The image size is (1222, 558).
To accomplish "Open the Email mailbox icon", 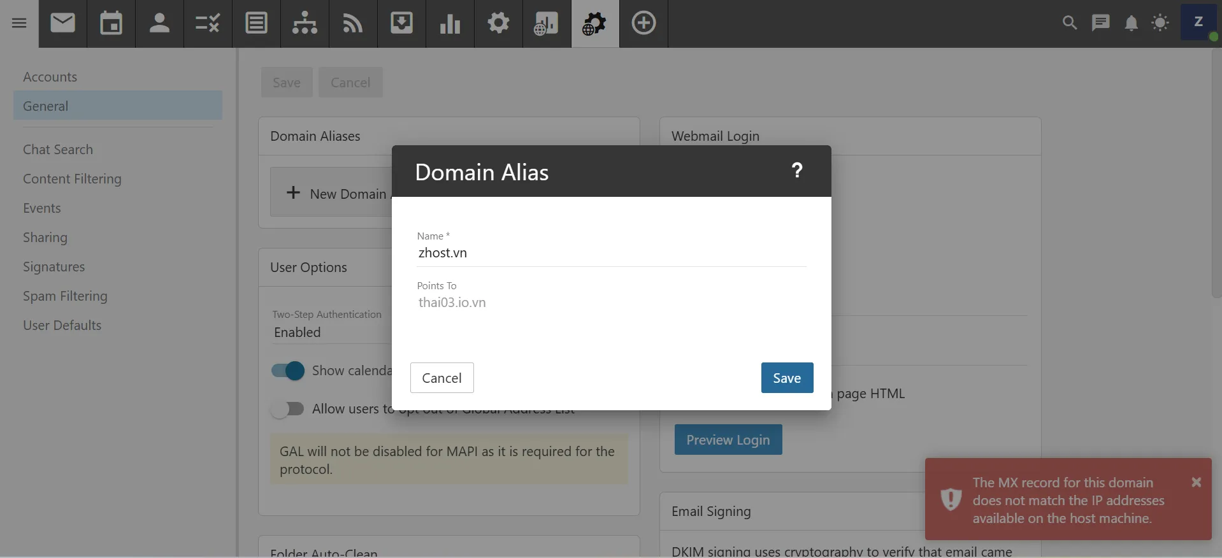I will [62, 24].
